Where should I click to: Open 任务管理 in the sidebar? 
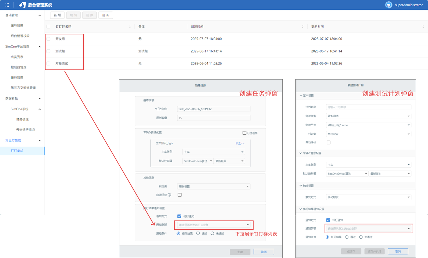point(17,78)
